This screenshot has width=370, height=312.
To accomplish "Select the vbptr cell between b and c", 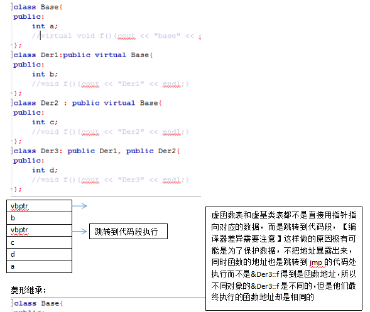I will [x=39, y=230].
